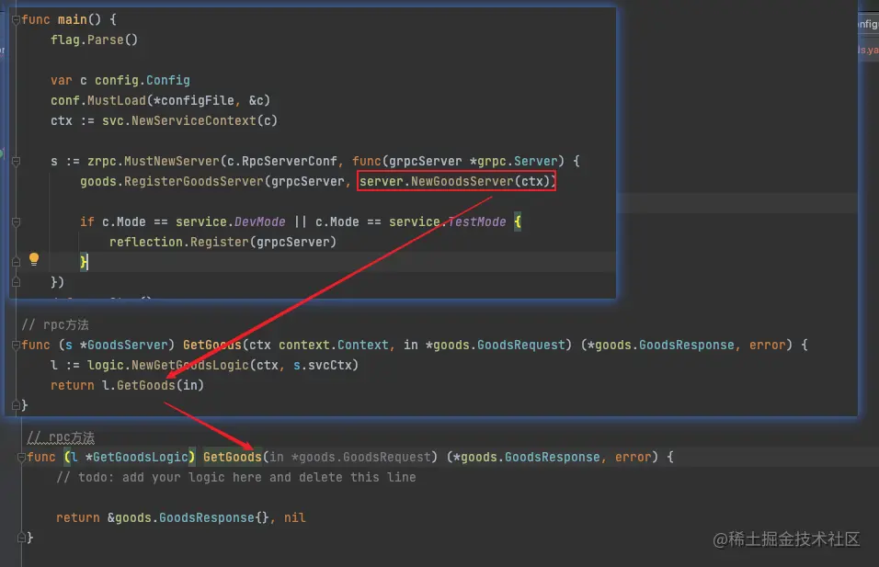Click context.Context parameter type

pos(334,346)
